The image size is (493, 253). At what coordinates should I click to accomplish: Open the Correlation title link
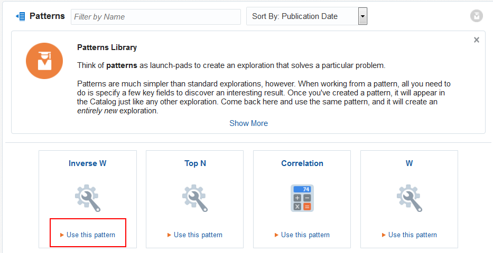coord(302,163)
